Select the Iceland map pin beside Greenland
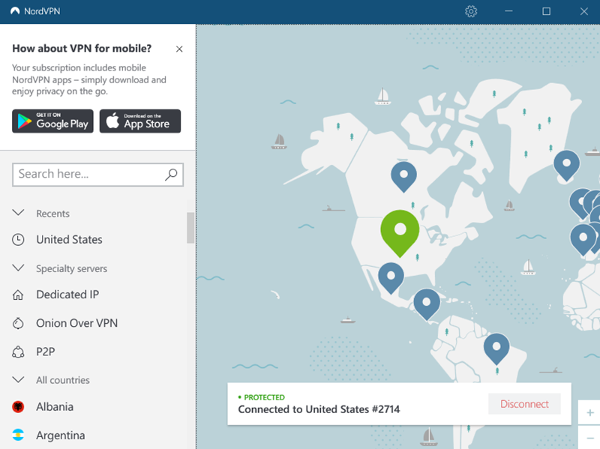This screenshot has width=600, height=449. pos(567,164)
